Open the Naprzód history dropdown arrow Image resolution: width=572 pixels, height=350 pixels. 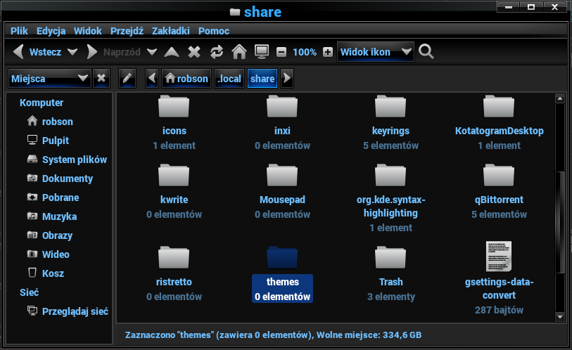click(152, 52)
